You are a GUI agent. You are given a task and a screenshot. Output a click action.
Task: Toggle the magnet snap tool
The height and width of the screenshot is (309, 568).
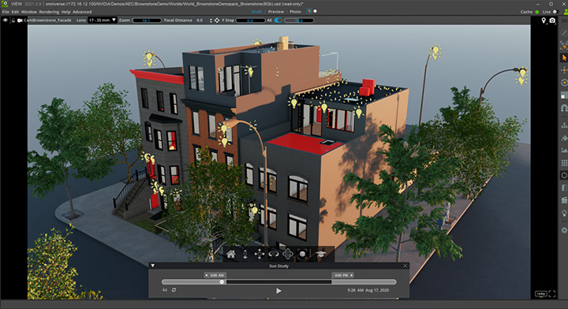pyautogui.click(x=563, y=108)
